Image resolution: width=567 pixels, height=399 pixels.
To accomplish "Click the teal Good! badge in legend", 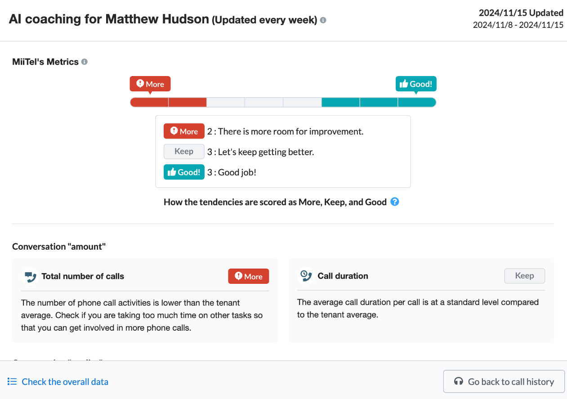I will (x=184, y=172).
